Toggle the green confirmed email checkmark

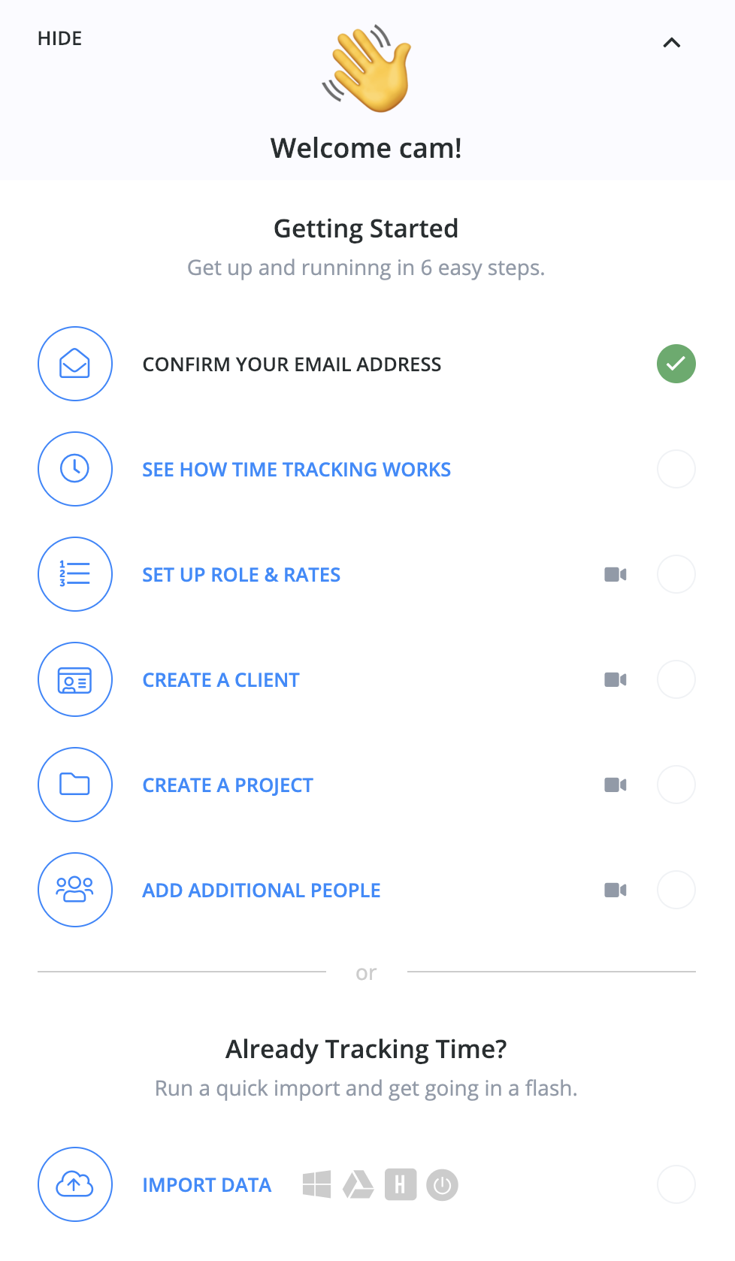pyautogui.click(x=676, y=364)
